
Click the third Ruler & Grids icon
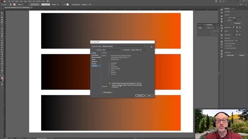(240, 27)
